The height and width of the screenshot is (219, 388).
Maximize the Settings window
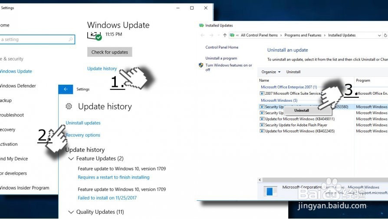pyautogui.click(x=192, y=8)
